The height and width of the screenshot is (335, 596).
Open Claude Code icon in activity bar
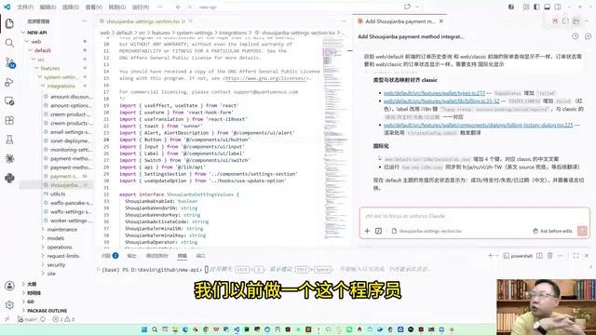tap(9, 158)
